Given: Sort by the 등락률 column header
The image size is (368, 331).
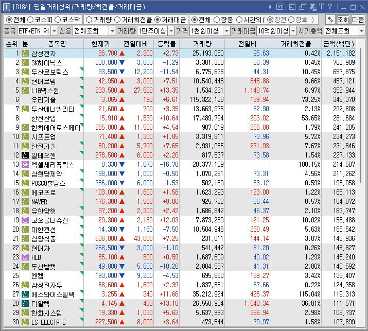Looking at the screenshot, I should pyautogui.click(x=167, y=44).
